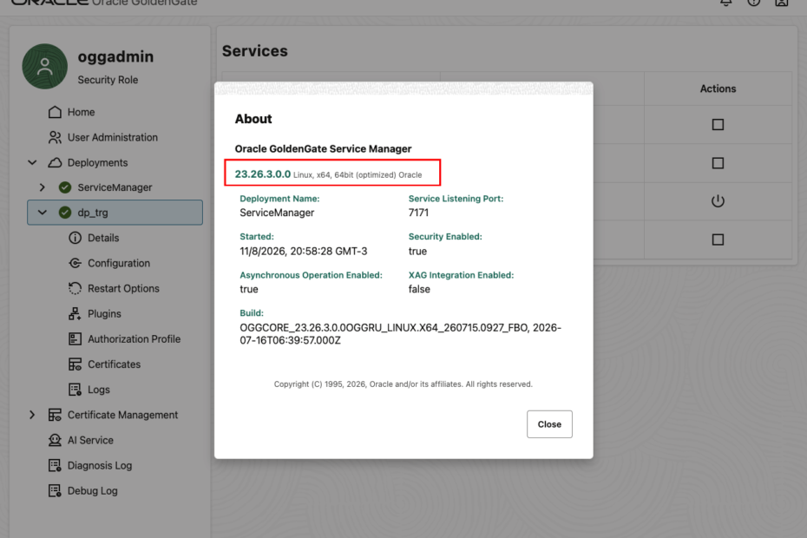Click the Debug Log icon
This screenshot has height=538, width=807.
coord(55,490)
